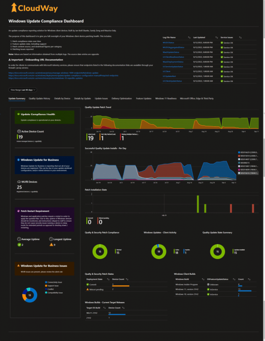
Task: Open the UCClientUpdateStatus log link
Action: coord(172,81)
